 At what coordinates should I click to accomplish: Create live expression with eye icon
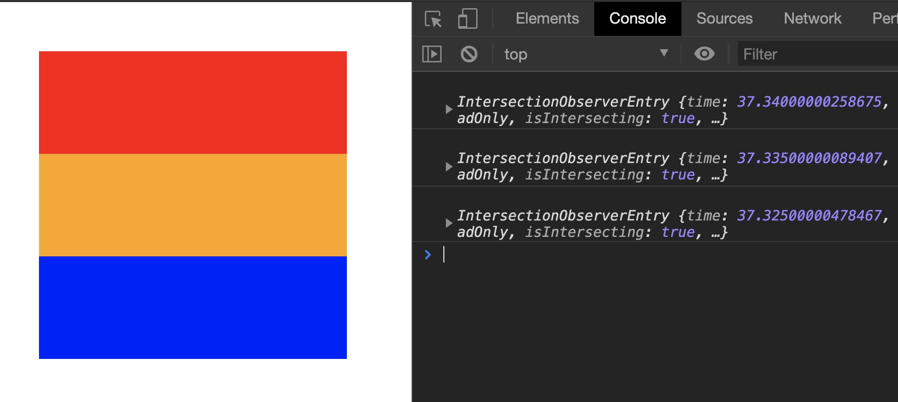[704, 54]
